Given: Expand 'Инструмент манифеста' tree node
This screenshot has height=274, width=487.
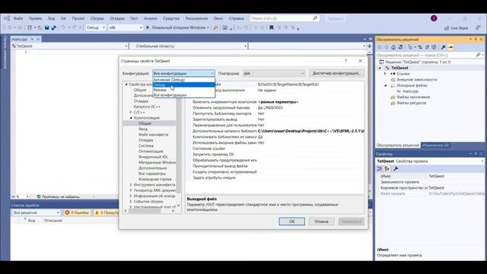Looking at the screenshot, I should coord(131,185).
